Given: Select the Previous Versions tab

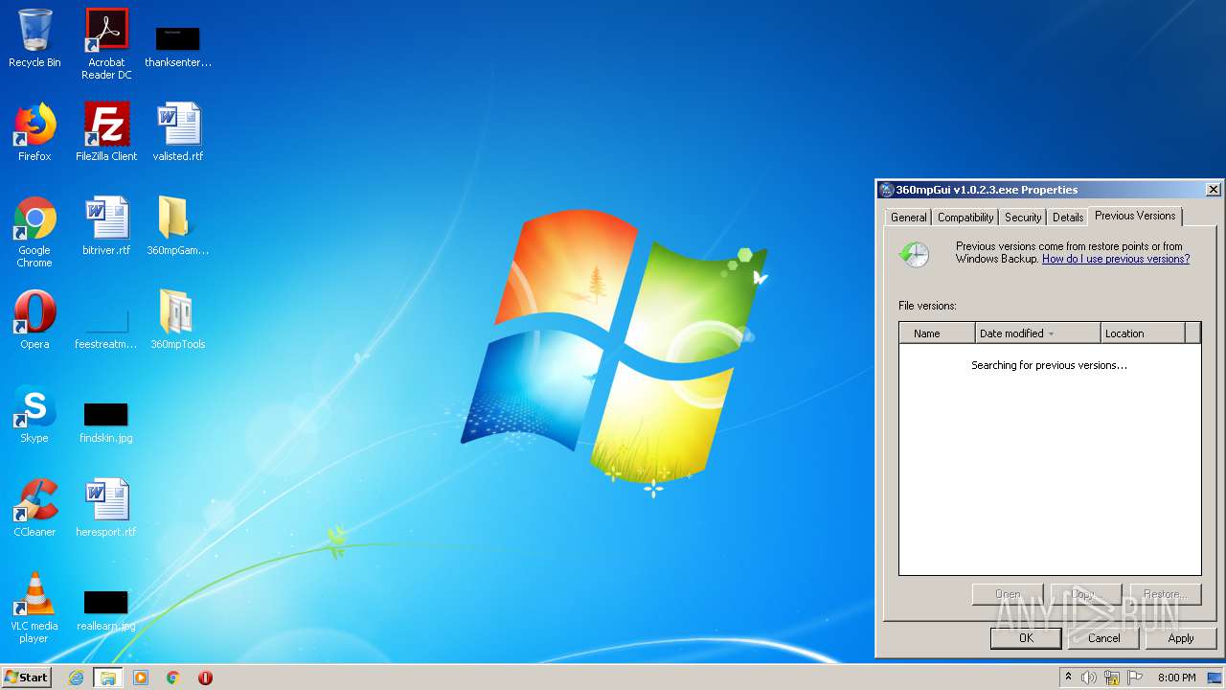Looking at the screenshot, I should pos(1135,216).
